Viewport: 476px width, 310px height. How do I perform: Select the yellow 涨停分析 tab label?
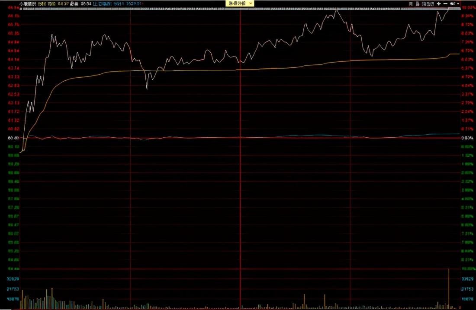coord(237,3)
